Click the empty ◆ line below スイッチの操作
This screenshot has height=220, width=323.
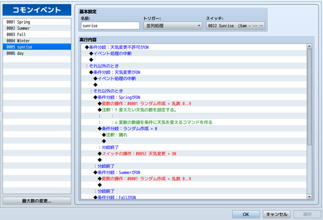194,160
